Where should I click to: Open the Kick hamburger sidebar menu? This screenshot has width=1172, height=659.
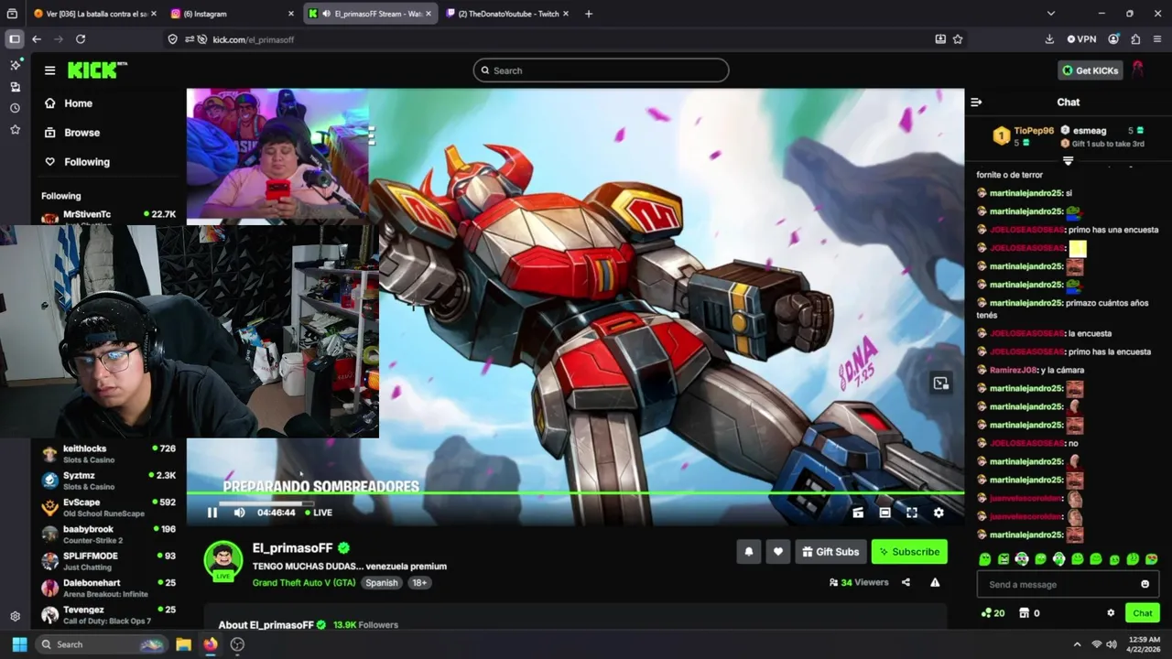click(49, 70)
